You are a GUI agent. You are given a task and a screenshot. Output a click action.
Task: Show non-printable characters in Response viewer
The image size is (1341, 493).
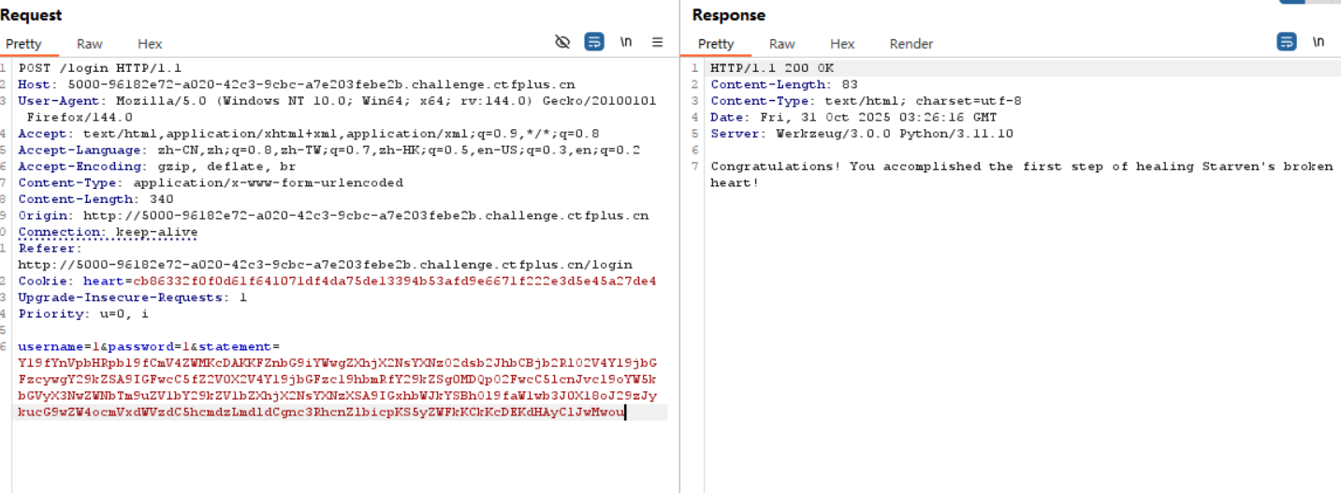1319,42
